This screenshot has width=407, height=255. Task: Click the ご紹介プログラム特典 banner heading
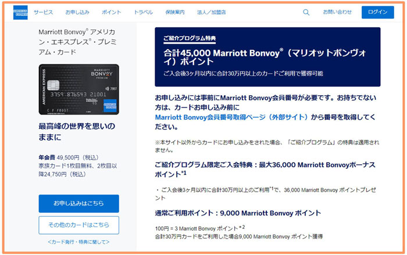pyautogui.click(x=190, y=38)
